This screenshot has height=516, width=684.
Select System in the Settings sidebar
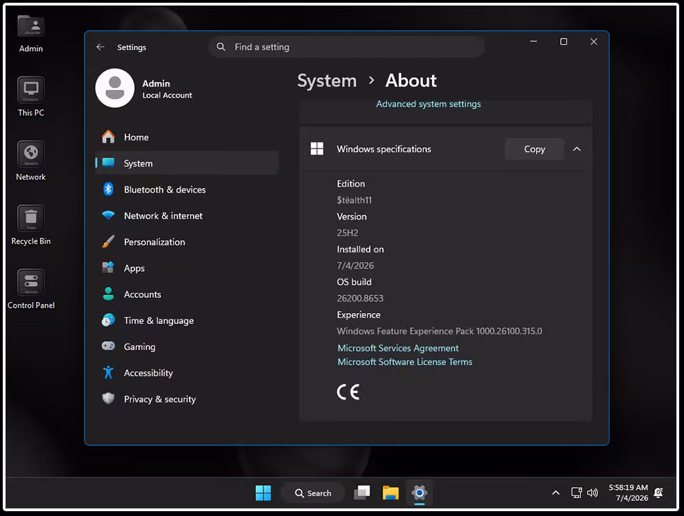(x=186, y=163)
